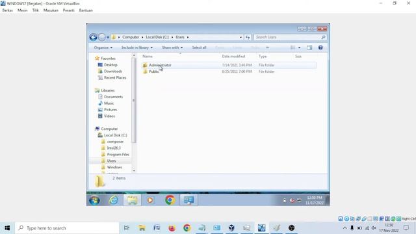Open host notification center icon
This screenshot has width=416, height=234.
406,228
